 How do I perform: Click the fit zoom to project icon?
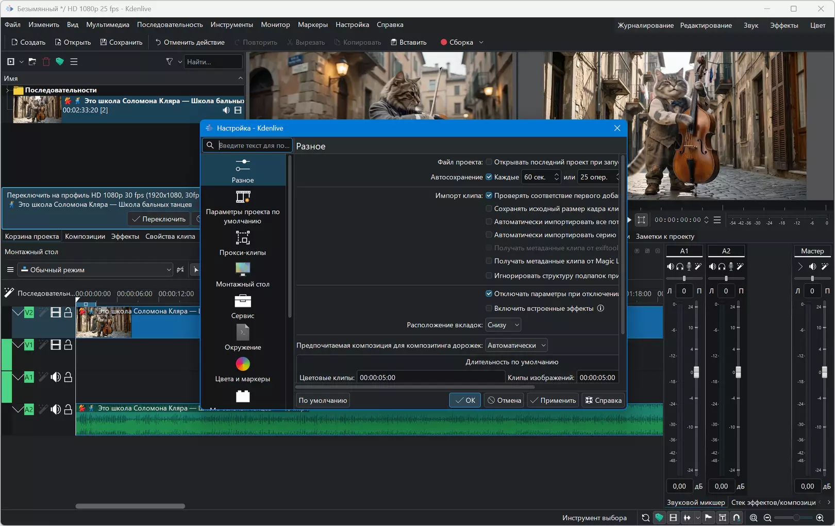coord(754,518)
